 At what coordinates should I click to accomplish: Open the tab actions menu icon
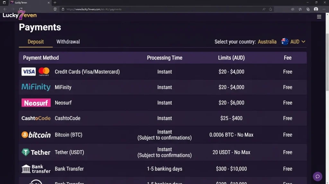pos(4,3)
